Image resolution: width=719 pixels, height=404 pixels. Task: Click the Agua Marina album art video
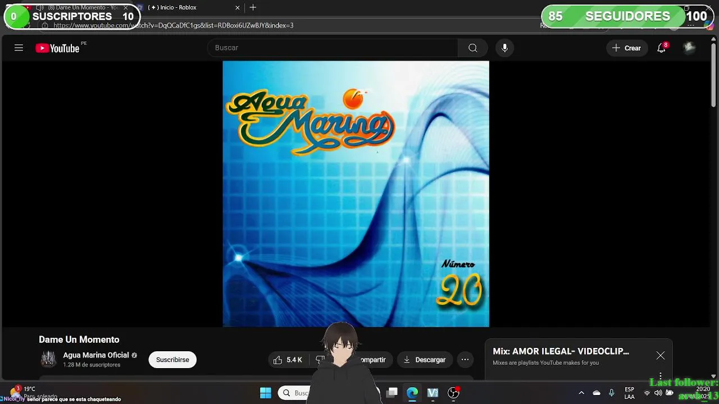[x=356, y=194]
